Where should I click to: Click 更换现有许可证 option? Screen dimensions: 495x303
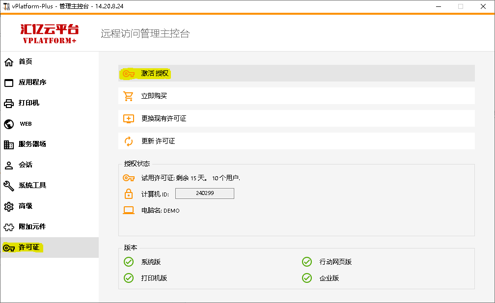coord(164,118)
